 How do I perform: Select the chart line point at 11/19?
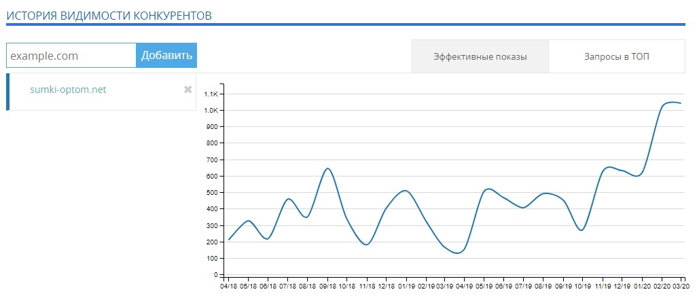[603, 170]
